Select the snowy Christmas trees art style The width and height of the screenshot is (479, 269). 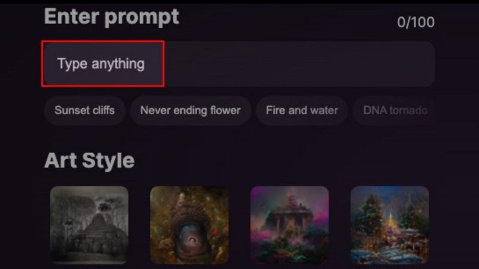pyautogui.click(x=390, y=225)
